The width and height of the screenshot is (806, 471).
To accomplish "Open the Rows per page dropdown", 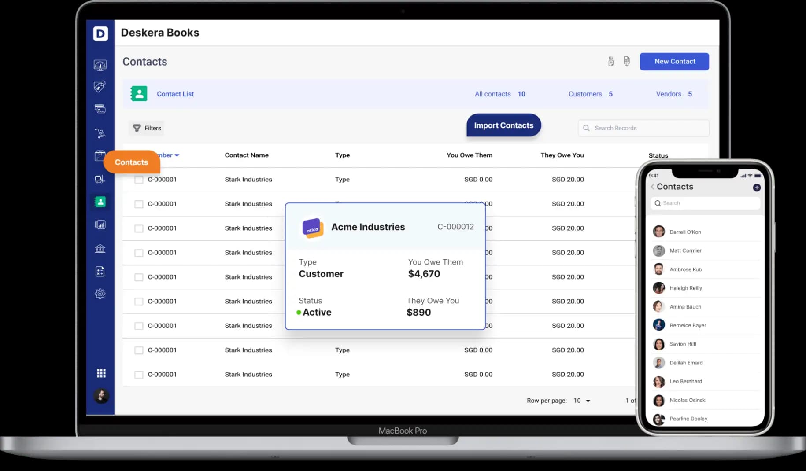I will click(582, 401).
